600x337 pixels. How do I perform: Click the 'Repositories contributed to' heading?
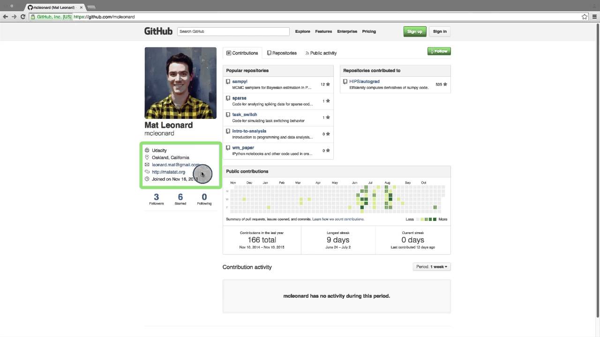click(x=372, y=70)
